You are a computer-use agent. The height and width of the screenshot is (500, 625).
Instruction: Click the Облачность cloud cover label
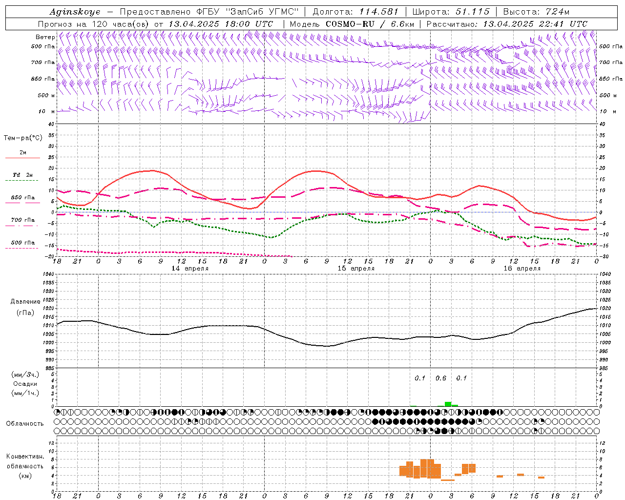(25, 423)
